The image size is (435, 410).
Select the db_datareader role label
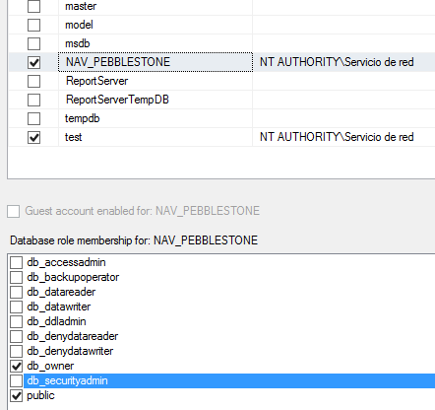[61, 292]
